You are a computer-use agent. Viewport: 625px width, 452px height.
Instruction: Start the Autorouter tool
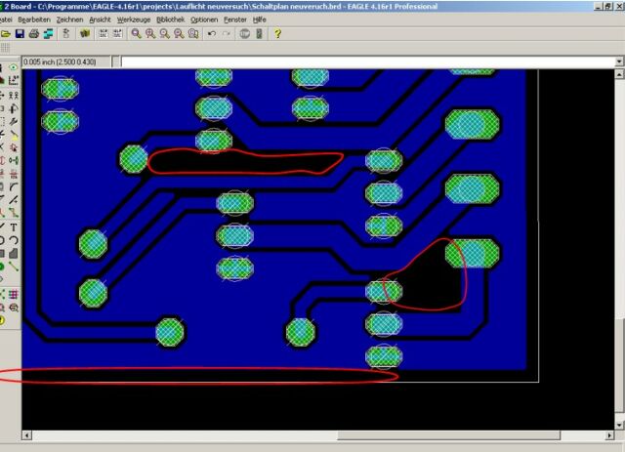(x=14, y=295)
